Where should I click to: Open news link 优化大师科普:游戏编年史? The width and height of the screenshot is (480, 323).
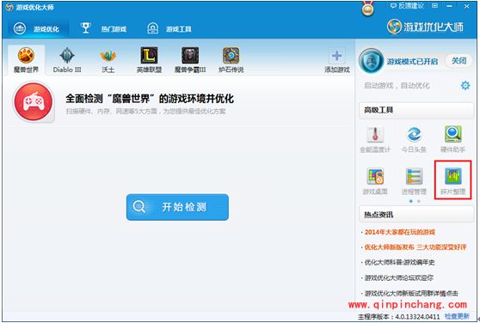point(399,262)
